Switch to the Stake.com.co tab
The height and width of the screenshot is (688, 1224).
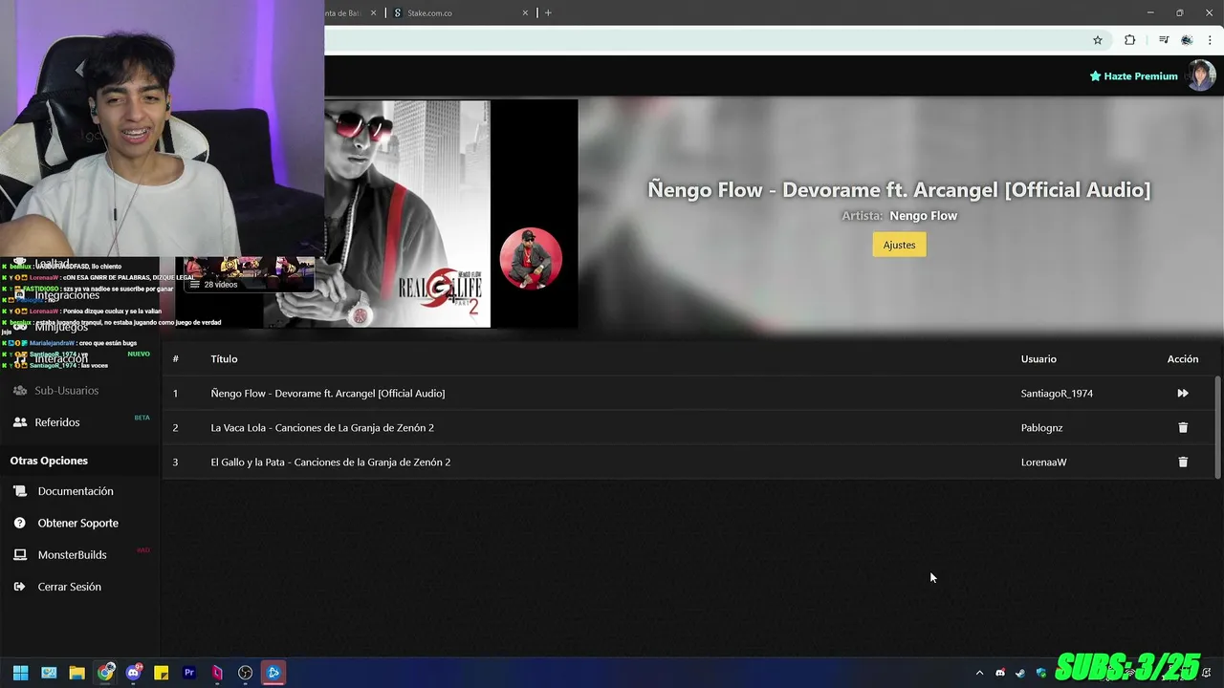pyautogui.click(x=459, y=12)
